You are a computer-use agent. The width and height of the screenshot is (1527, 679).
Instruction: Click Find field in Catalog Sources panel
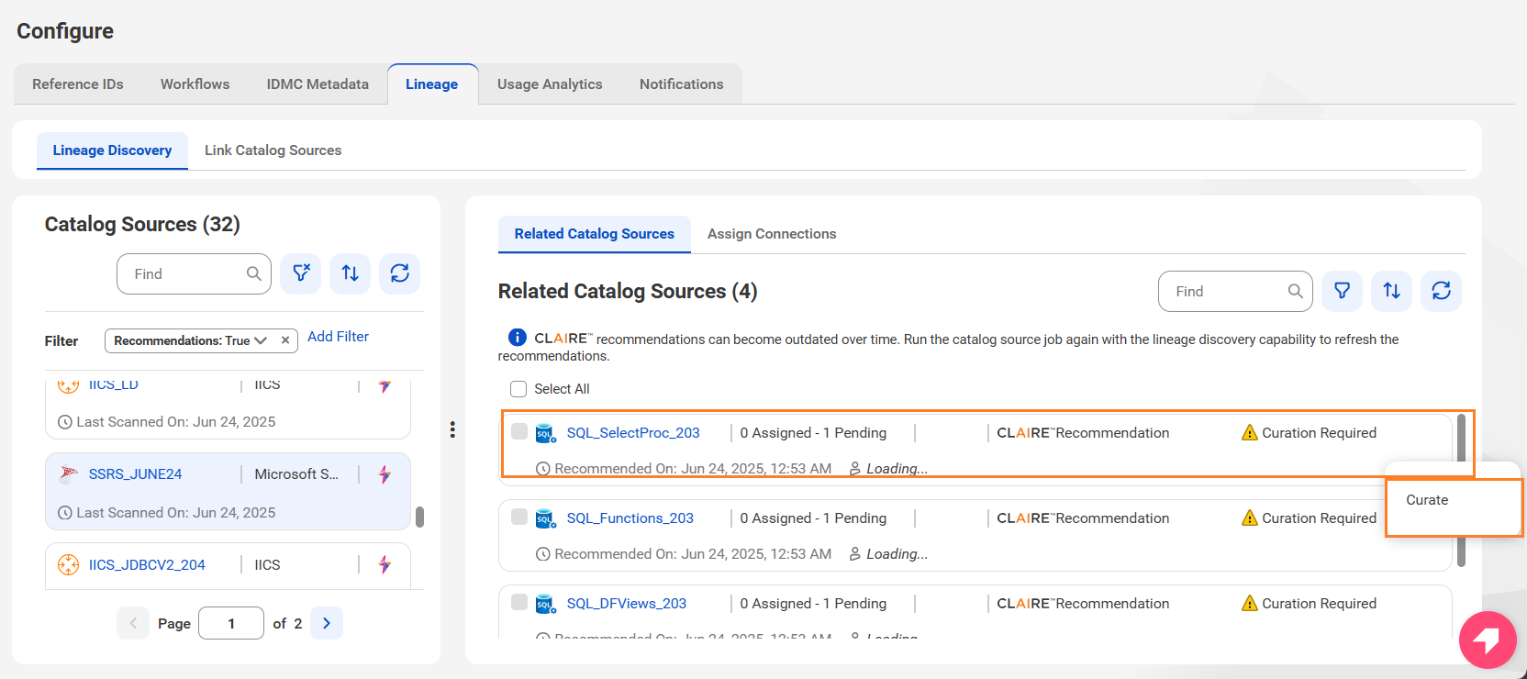[194, 273]
